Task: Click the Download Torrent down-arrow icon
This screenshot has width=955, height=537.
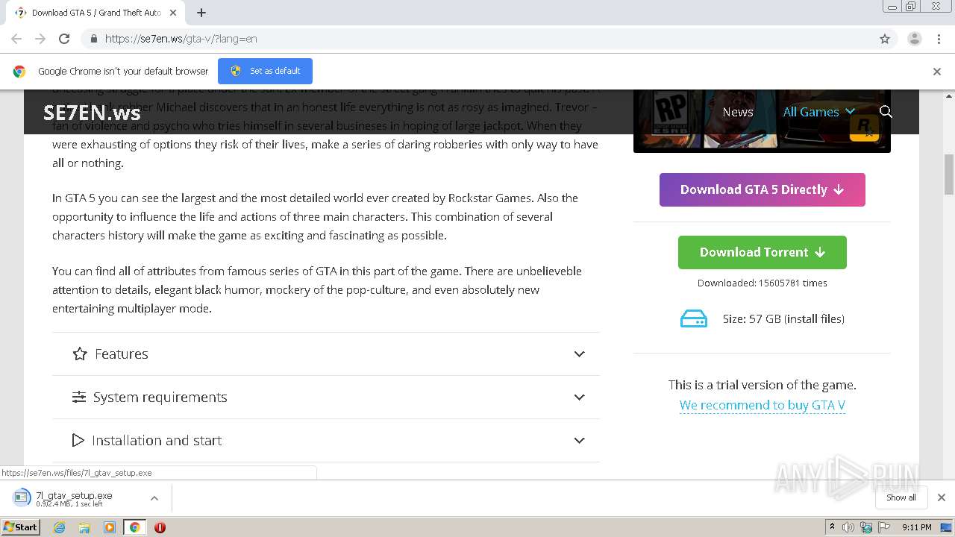Action: click(x=820, y=253)
